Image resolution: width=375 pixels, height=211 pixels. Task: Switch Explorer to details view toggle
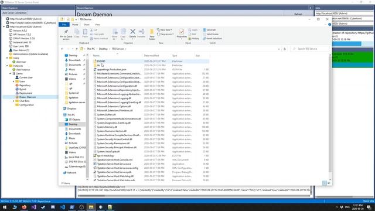(324, 183)
